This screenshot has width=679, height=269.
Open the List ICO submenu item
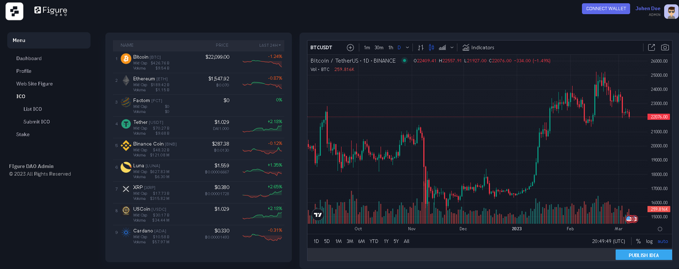coord(33,109)
